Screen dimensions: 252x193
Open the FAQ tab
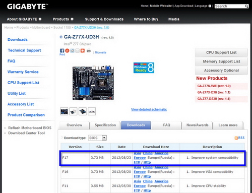point(167,125)
